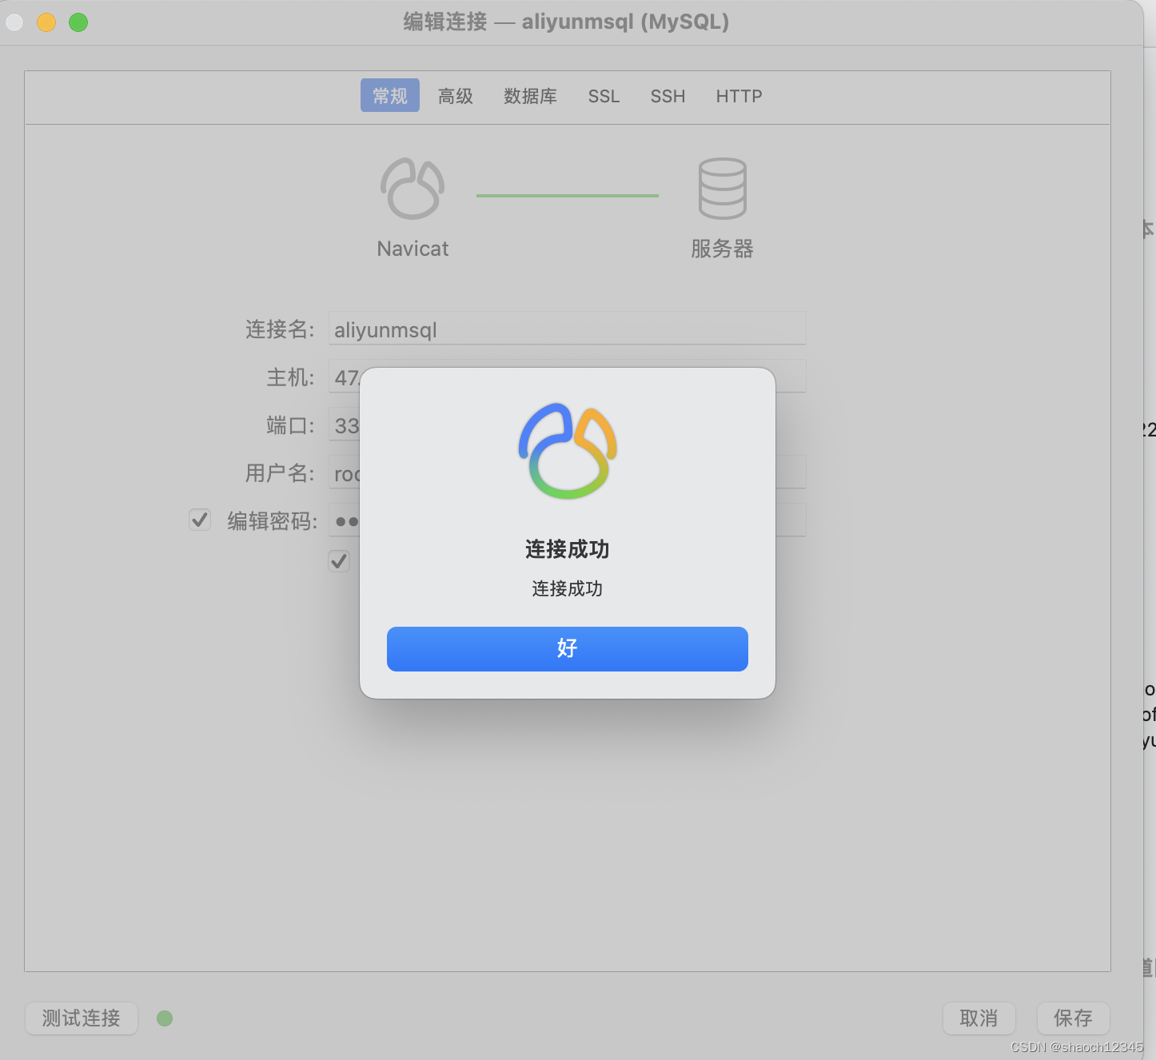Screen dimensions: 1156x1060
Task: Click the 连接名 input field
Action: point(568,329)
